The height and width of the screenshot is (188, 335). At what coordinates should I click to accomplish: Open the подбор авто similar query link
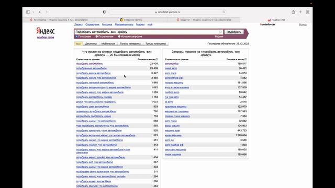172,92
